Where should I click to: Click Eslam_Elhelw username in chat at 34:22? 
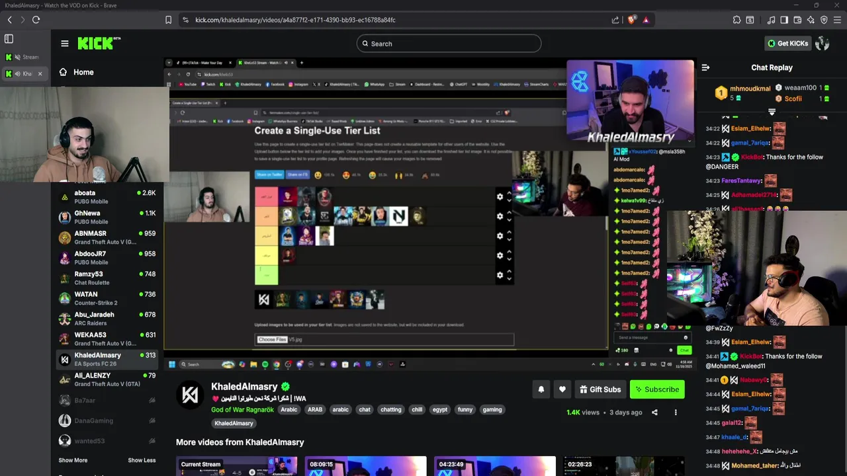pos(750,128)
